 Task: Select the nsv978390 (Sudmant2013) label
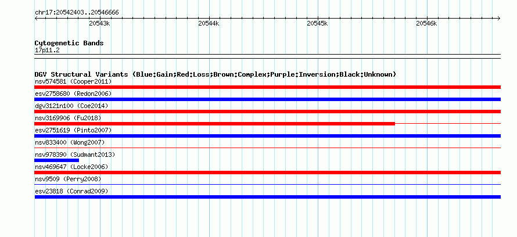(x=75, y=155)
